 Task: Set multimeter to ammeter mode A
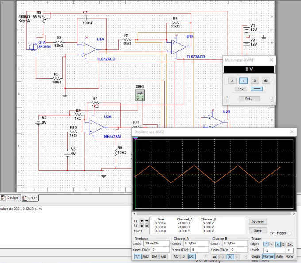click(232, 81)
